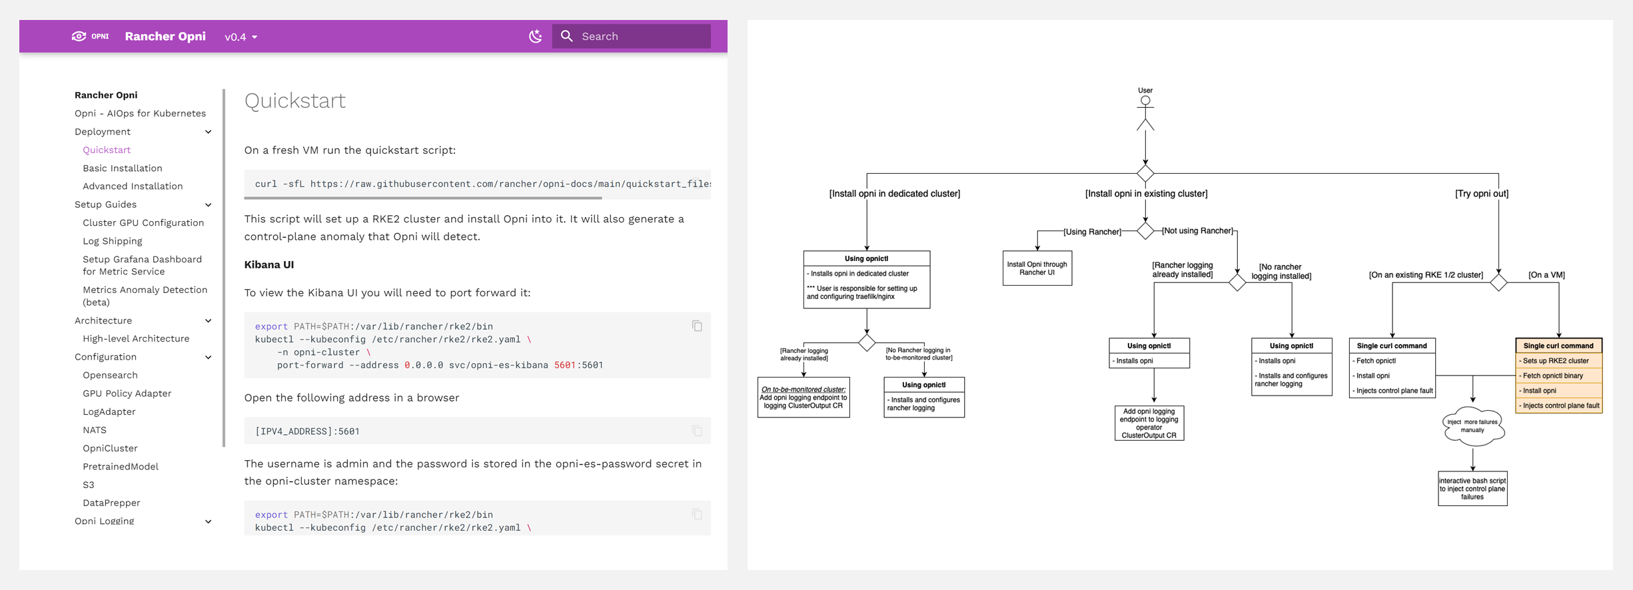1633x590 pixels.
Task: Click diamond below dedicated cluster opnictl box
Action: [x=867, y=343]
